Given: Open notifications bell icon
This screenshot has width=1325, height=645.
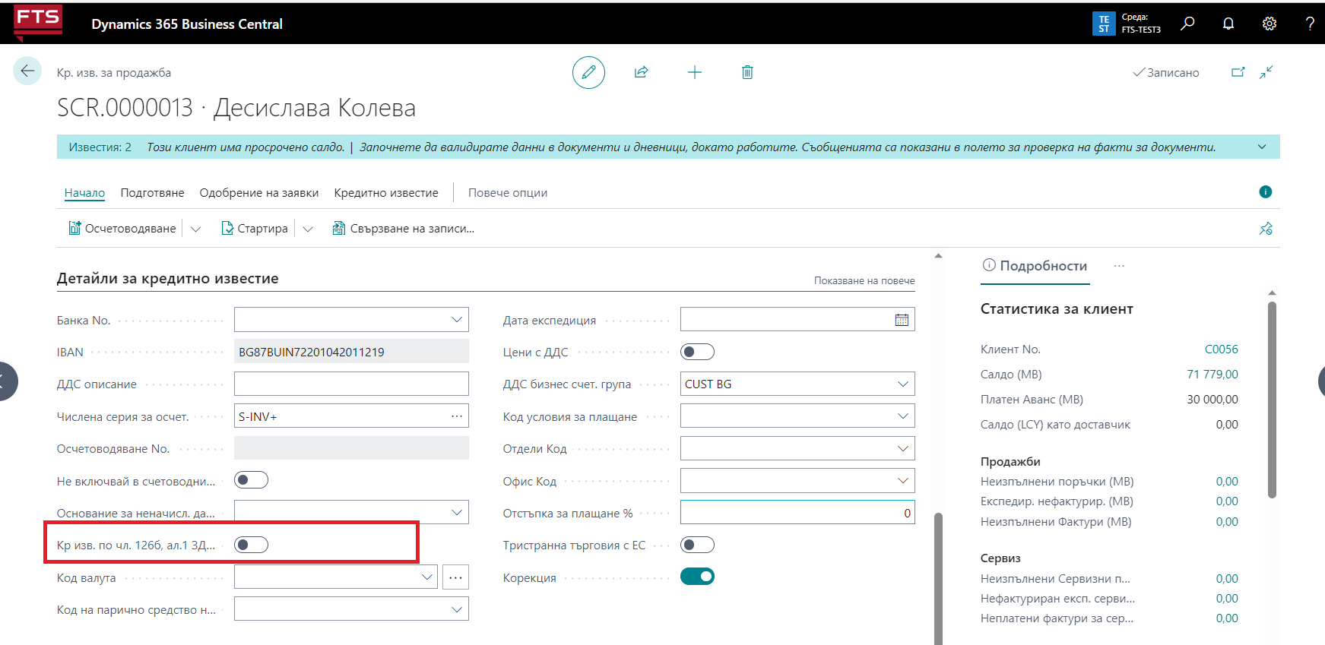Looking at the screenshot, I should pos(1228,24).
